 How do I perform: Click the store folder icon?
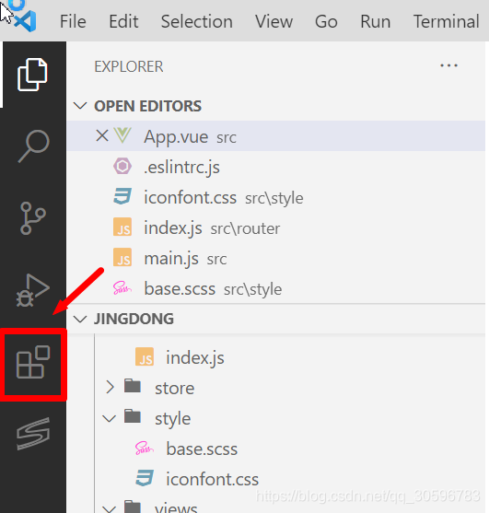pos(133,386)
